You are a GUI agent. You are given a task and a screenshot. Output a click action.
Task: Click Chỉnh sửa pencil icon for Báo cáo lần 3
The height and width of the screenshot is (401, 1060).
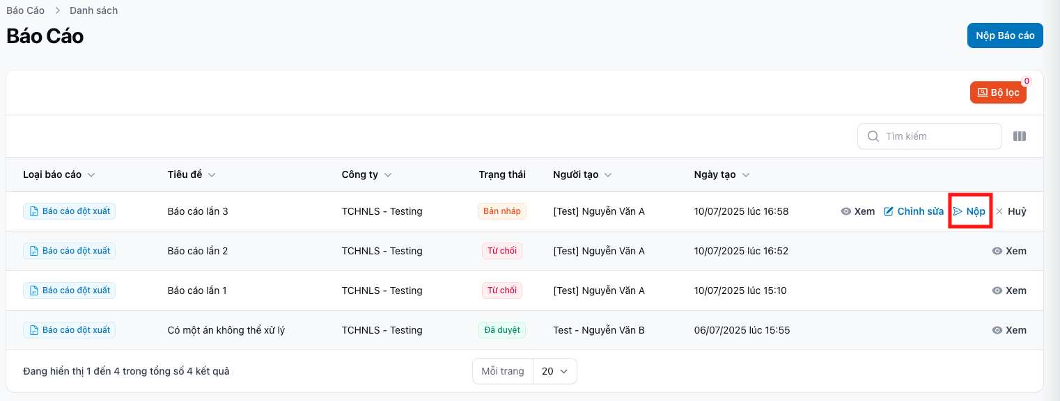click(x=889, y=211)
